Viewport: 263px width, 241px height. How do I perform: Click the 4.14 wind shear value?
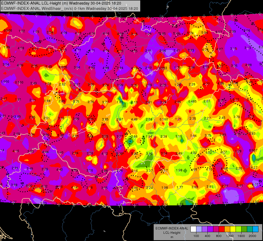pos(74,187)
